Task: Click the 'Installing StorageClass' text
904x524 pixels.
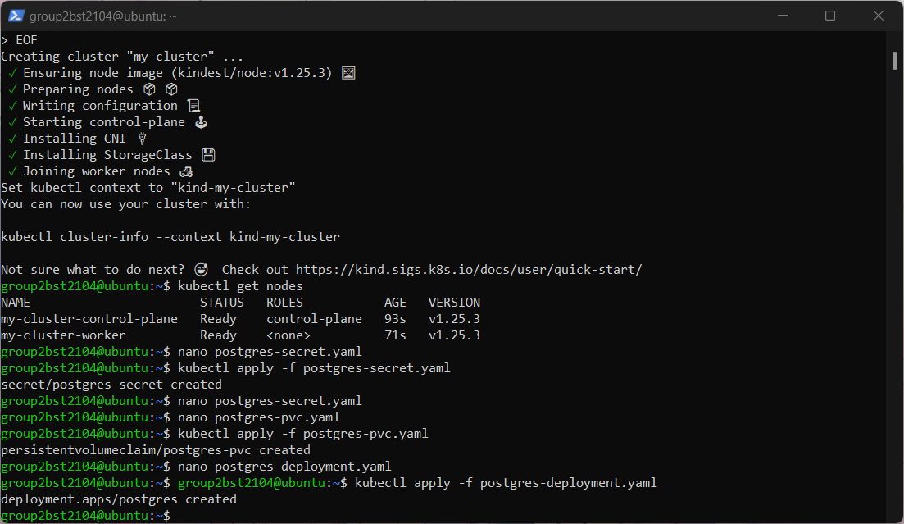Action: click(x=107, y=155)
